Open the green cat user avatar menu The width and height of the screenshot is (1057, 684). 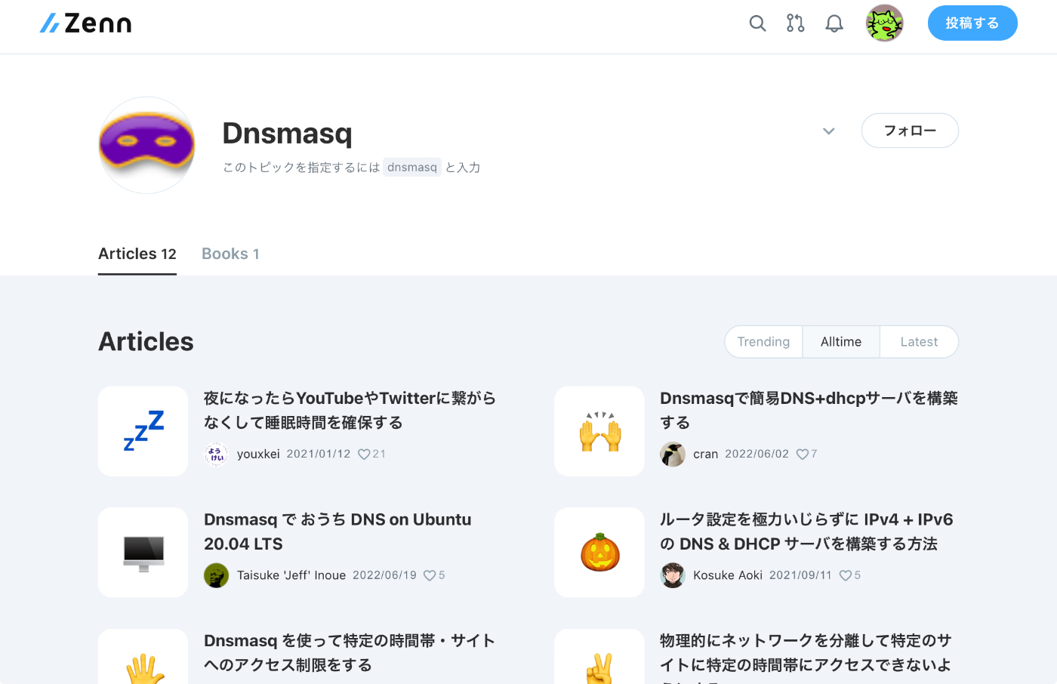[x=884, y=23]
